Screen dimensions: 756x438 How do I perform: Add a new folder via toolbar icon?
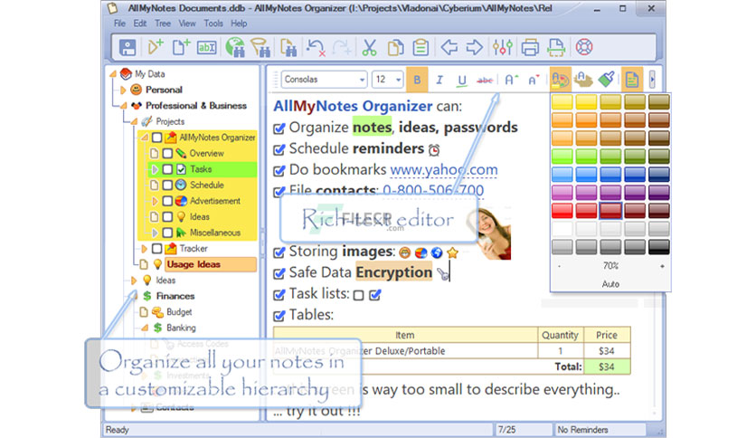tap(156, 47)
